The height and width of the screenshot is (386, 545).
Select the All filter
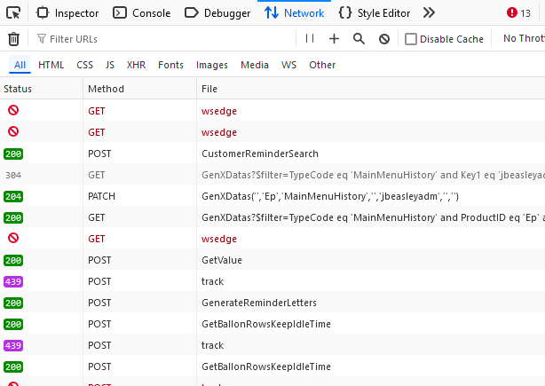tap(20, 65)
